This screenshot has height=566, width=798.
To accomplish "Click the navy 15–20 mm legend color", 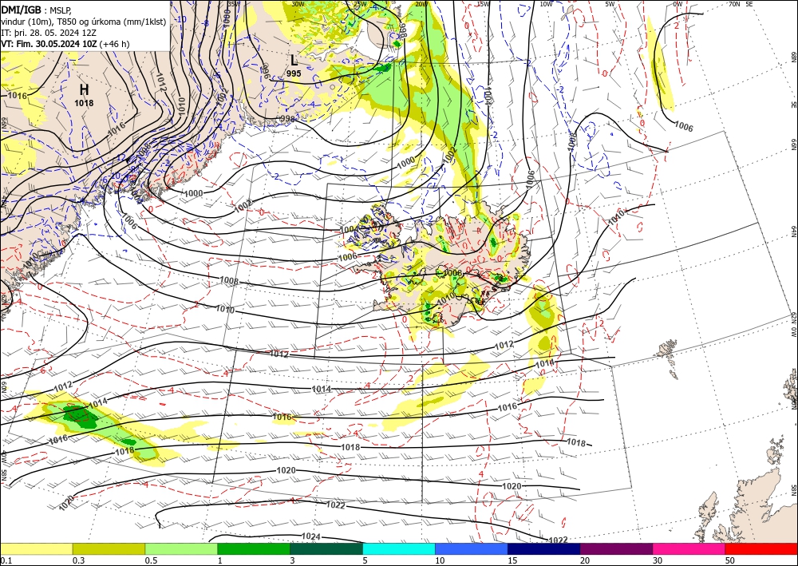I will [x=544, y=548].
